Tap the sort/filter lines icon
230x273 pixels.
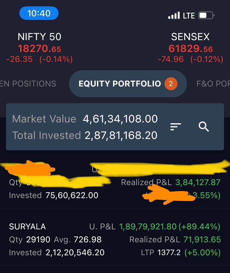point(176,127)
